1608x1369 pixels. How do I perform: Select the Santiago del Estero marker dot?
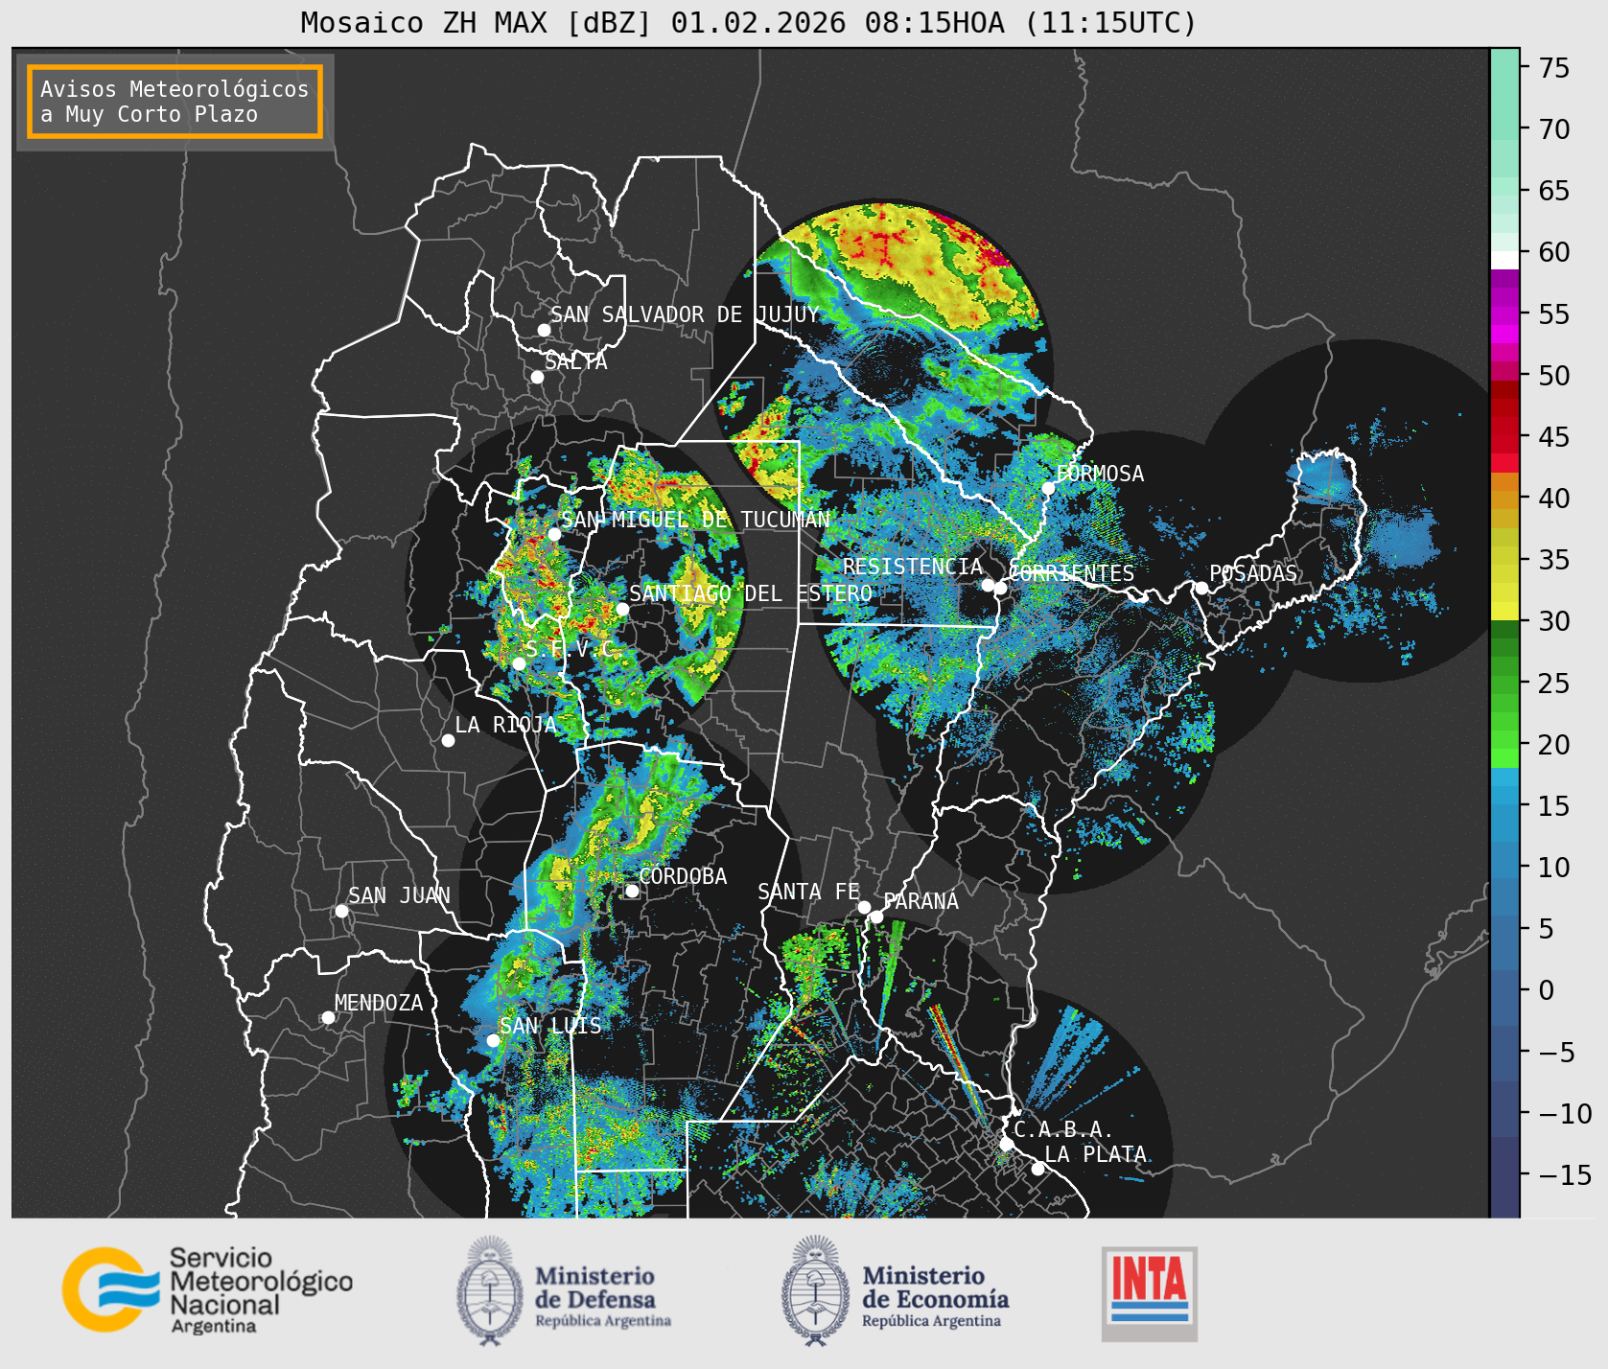pyautogui.click(x=622, y=609)
